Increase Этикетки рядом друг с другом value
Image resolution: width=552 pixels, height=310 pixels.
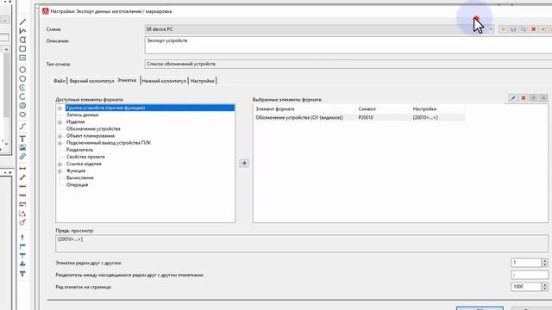pos(544,260)
